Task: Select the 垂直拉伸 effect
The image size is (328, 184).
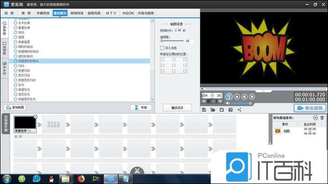Action: click(22, 28)
